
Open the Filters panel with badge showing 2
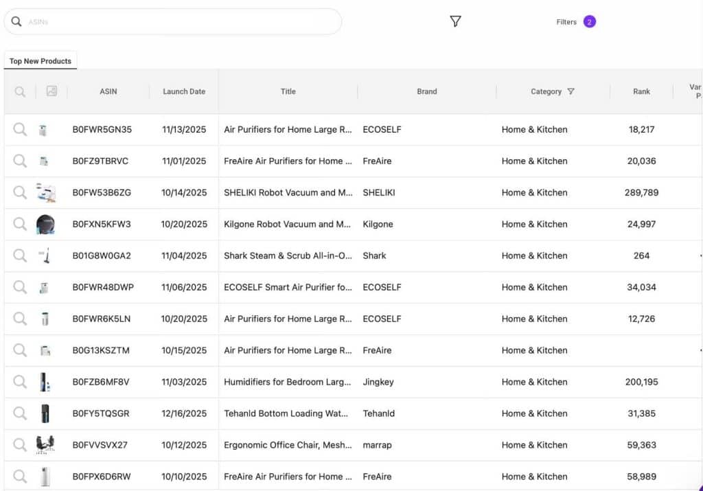[x=575, y=21]
